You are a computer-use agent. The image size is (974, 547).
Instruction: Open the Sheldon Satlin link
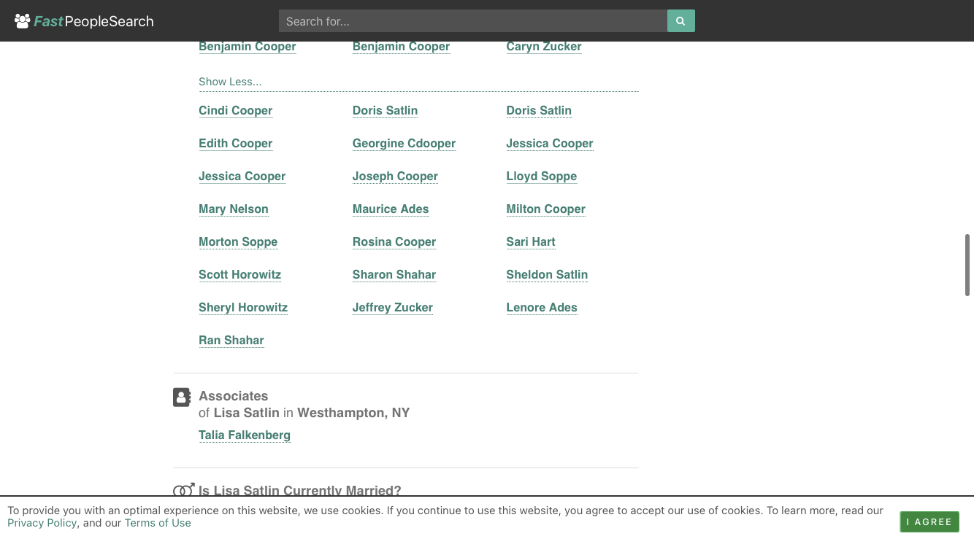547,274
